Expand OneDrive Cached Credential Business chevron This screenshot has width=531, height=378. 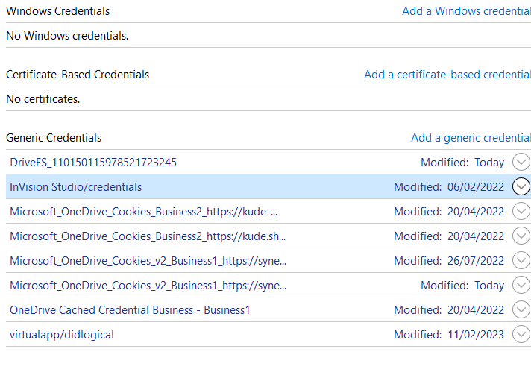pyautogui.click(x=521, y=309)
